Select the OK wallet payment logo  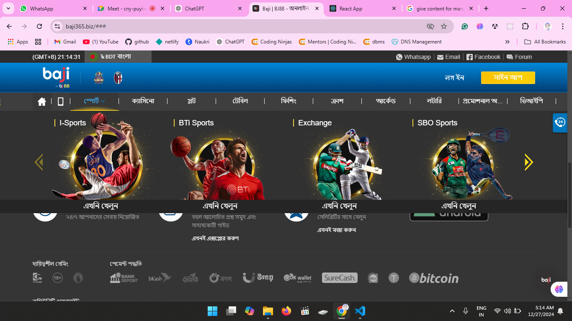(x=298, y=278)
